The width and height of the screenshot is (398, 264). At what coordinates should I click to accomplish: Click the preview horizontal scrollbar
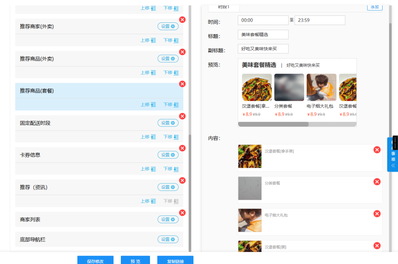click(x=273, y=124)
